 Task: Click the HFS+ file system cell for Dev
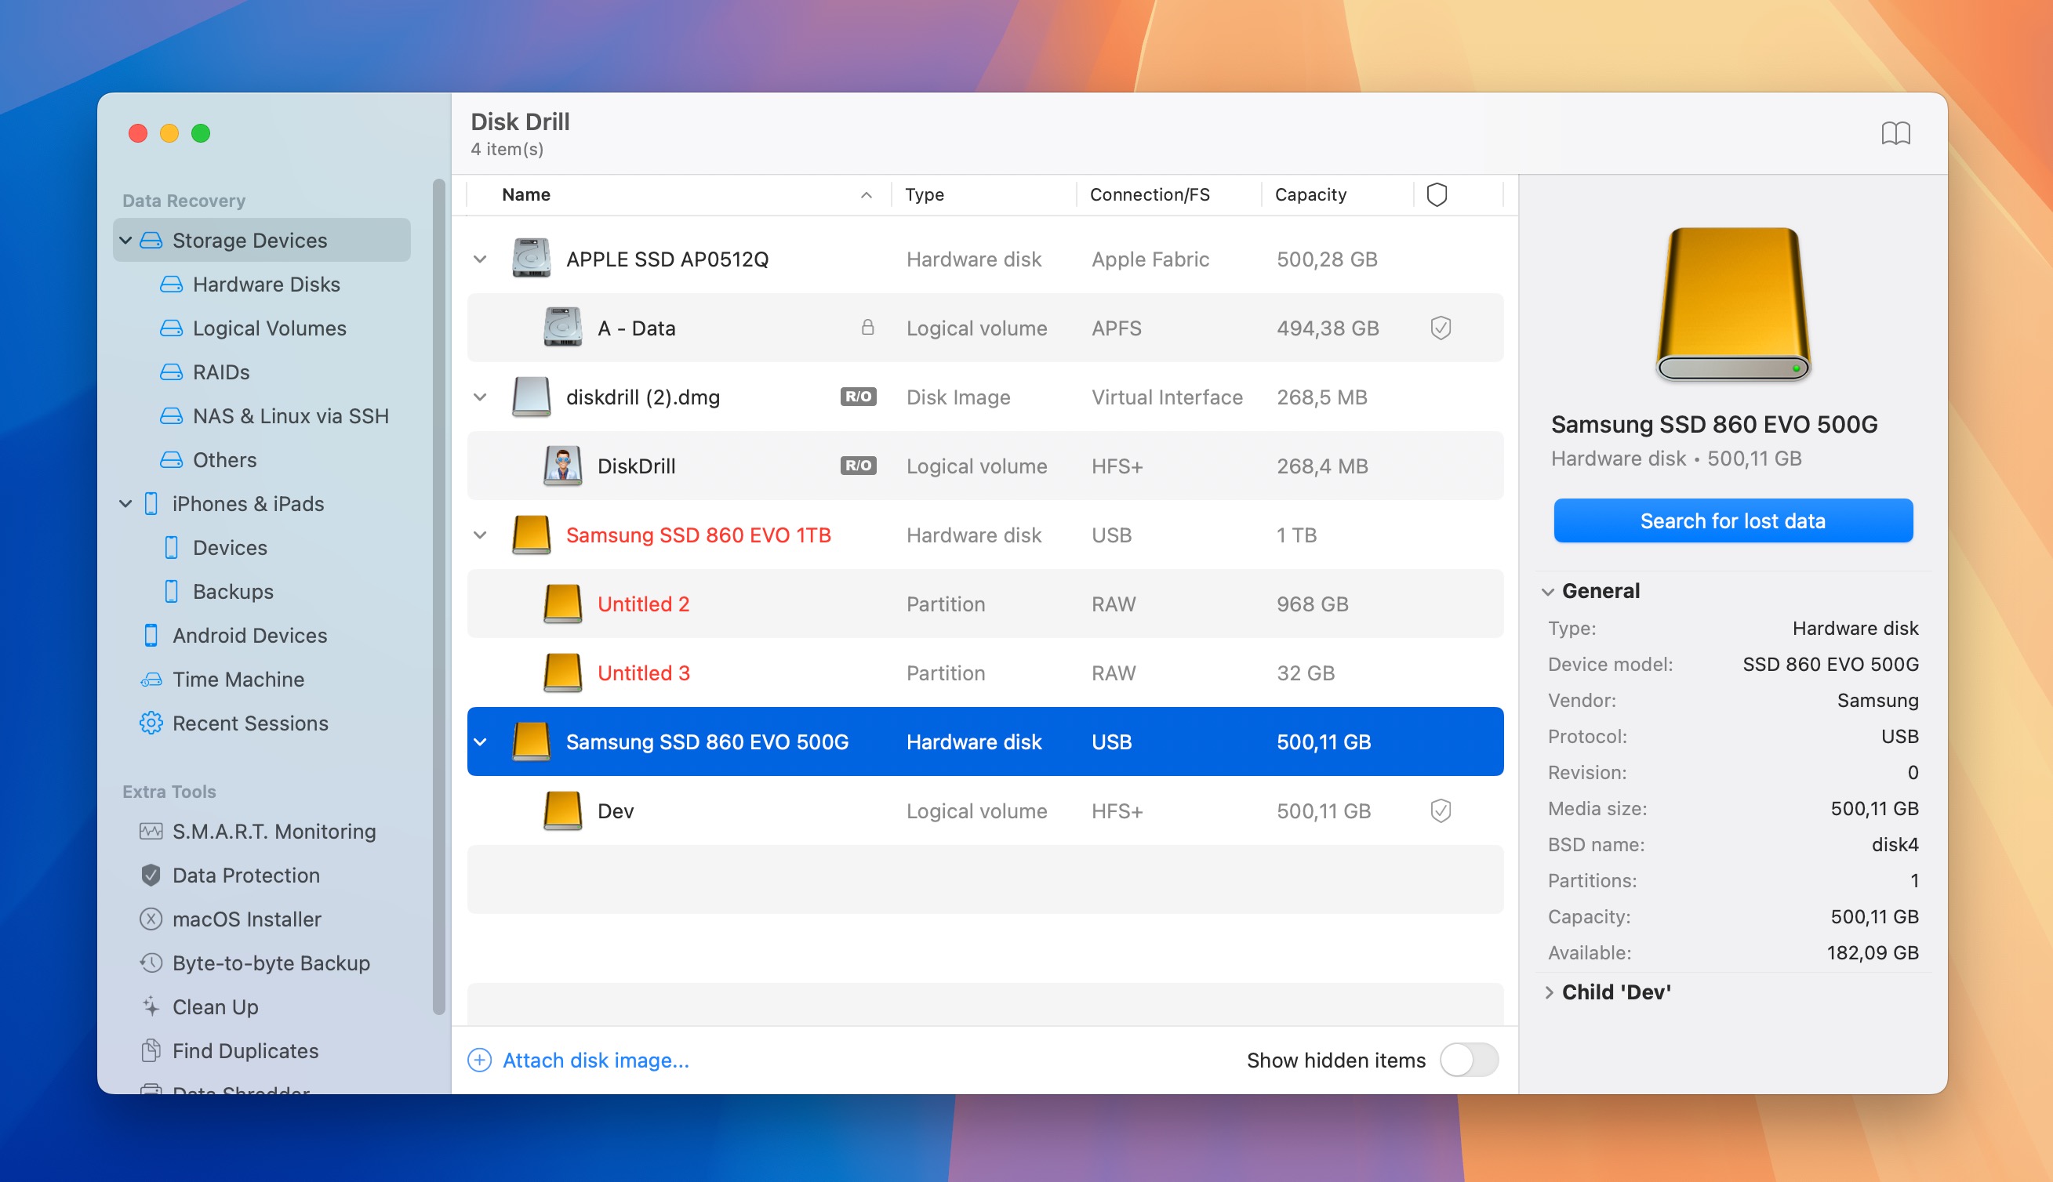pyautogui.click(x=1117, y=811)
